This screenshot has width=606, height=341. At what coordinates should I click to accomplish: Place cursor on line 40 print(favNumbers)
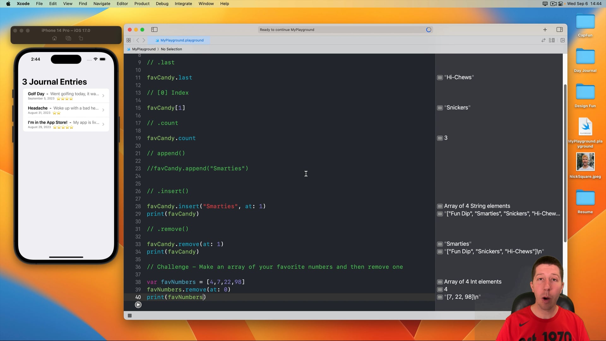[176, 297]
